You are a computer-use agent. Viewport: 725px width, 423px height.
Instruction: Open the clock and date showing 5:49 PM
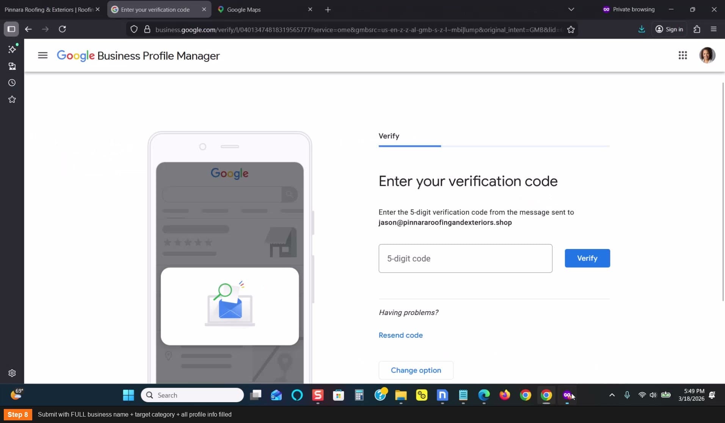tap(691, 395)
